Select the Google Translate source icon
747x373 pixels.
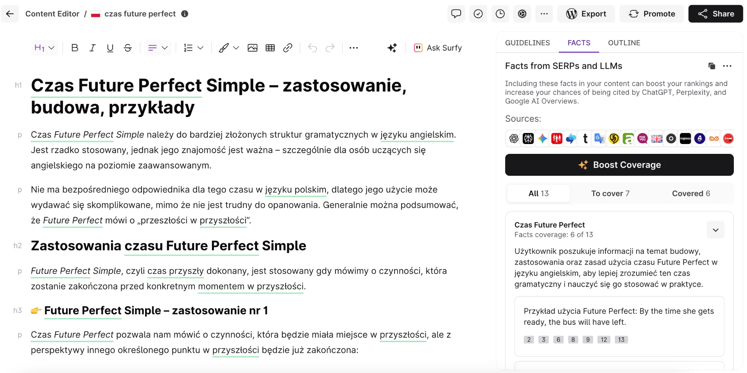pyautogui.click(x=599, y=139)
